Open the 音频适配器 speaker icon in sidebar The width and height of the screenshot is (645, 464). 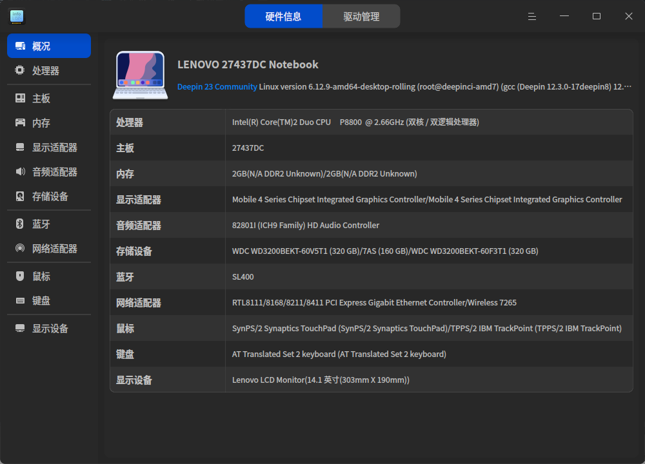point(20,171)
